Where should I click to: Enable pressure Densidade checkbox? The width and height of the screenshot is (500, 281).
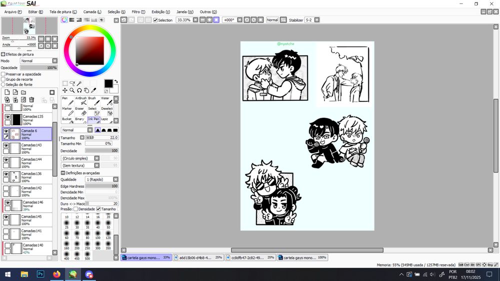[76, 209]
